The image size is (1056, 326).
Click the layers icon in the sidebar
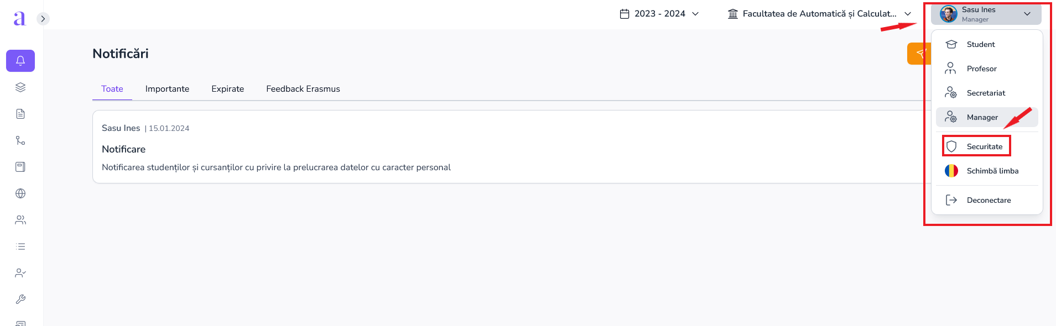point(20,87)
